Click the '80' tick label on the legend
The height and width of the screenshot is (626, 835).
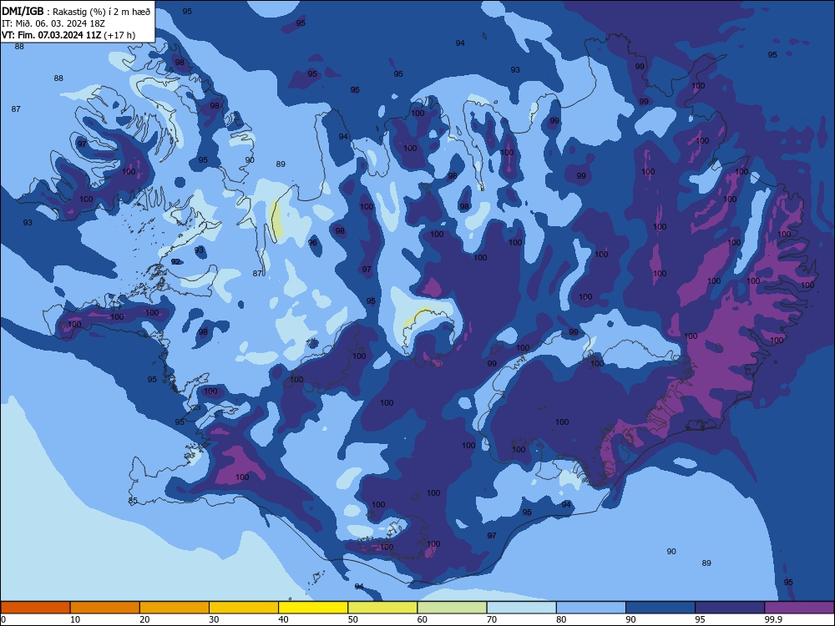(x=561, y=619)
